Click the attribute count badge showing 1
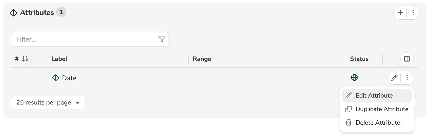Screen dimensions: 430x138 tap(61, 12)
